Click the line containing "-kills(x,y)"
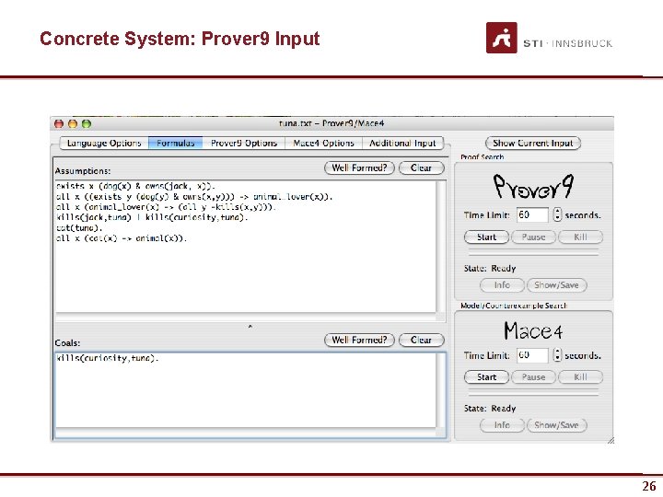 click(x=166, y=207)
